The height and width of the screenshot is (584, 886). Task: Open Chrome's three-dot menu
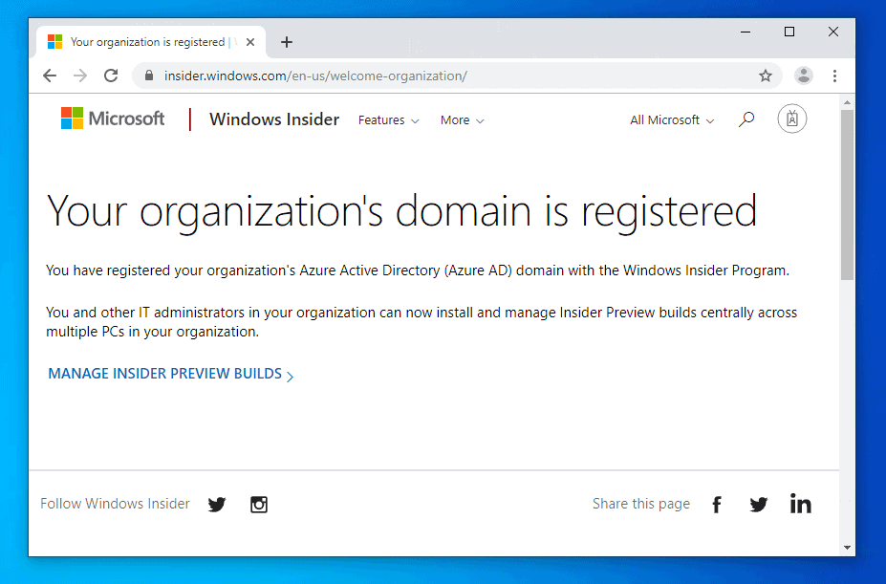click(x=834, y=76)
